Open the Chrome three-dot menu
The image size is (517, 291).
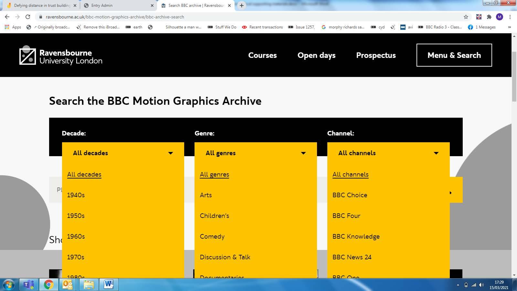pos(510,17)
